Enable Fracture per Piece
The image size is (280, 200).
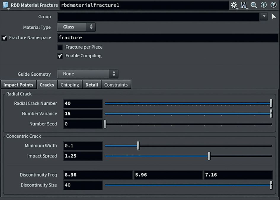tap(60, 47)
